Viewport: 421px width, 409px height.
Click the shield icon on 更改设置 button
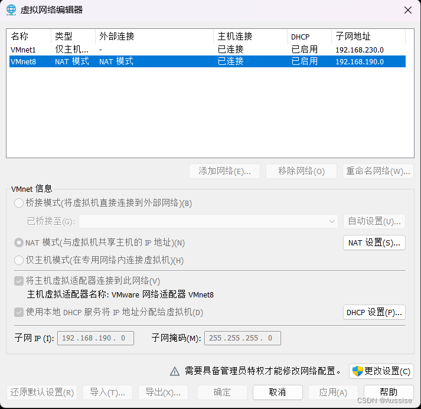[357, 371]
